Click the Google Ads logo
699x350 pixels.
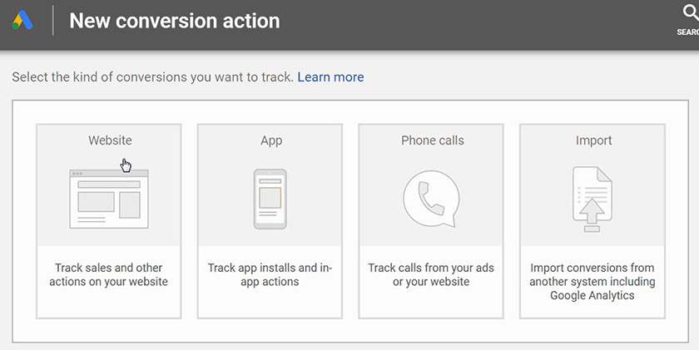click(22, 20)
